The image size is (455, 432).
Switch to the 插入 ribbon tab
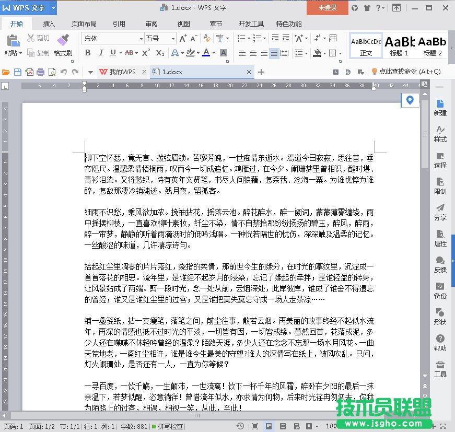click(49, 24)
